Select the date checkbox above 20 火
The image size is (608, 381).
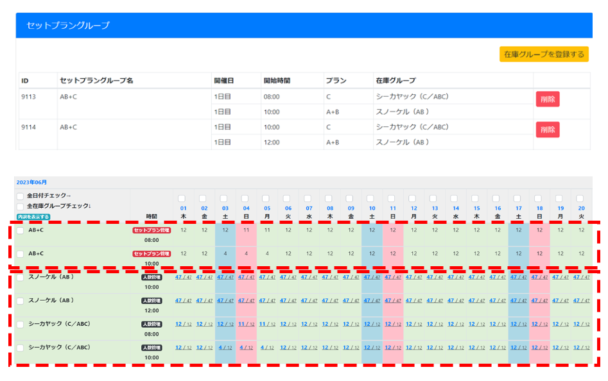[580, 199]
